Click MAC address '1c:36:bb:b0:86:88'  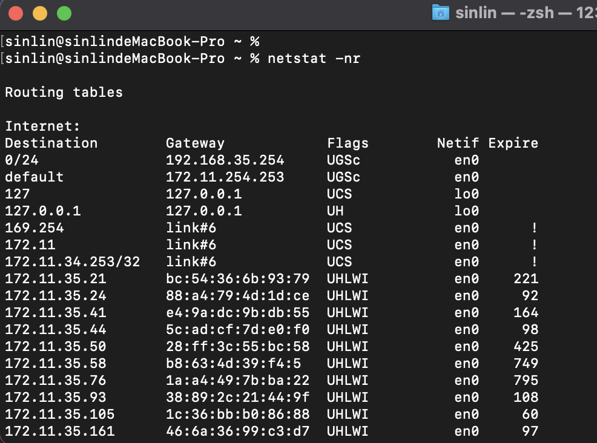pos(238,414)
